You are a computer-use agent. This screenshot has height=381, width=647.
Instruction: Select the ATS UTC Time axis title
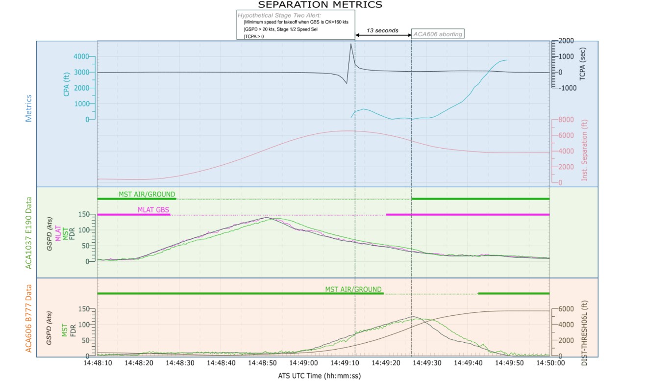click(x=319, y=375)
